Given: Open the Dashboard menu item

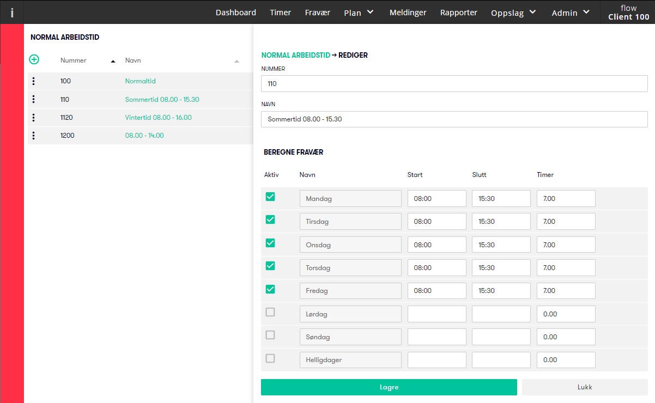Looking at the screenshot, I should point(236,12).
